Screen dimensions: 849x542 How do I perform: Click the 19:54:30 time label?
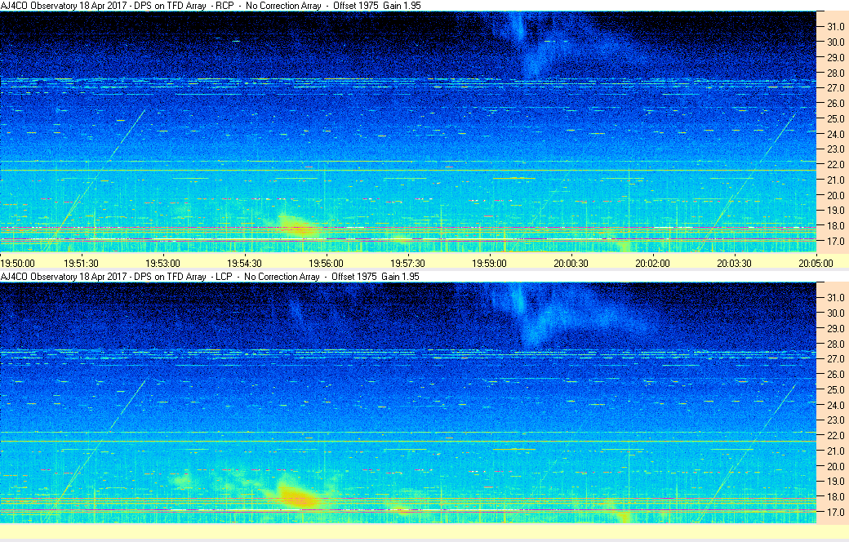tap(244, 263)
